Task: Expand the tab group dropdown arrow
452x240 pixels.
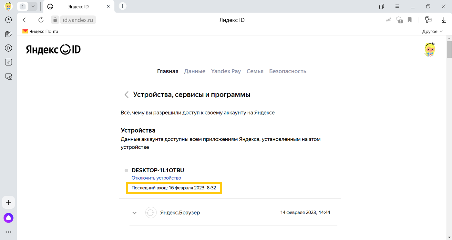Action: (x=33, y=6)
